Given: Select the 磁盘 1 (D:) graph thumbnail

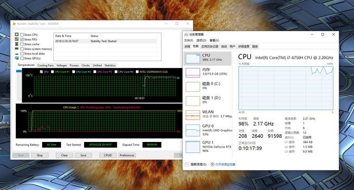Looking at the screenshot, I should pyautogui.click(x=192, y=101).
